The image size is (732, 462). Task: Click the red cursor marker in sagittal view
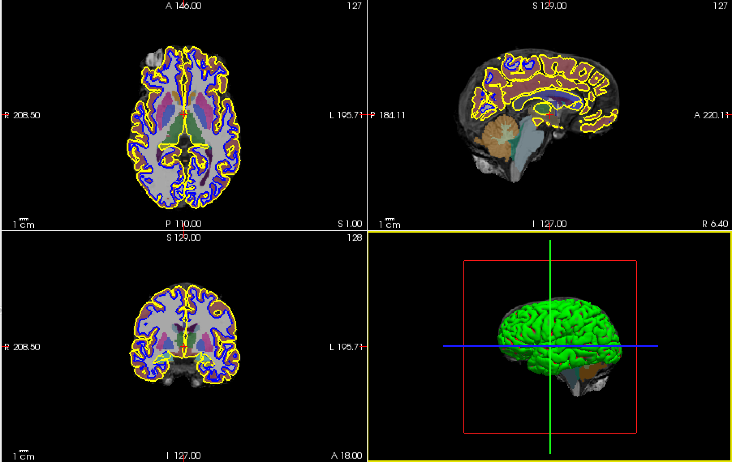(549, 115)
